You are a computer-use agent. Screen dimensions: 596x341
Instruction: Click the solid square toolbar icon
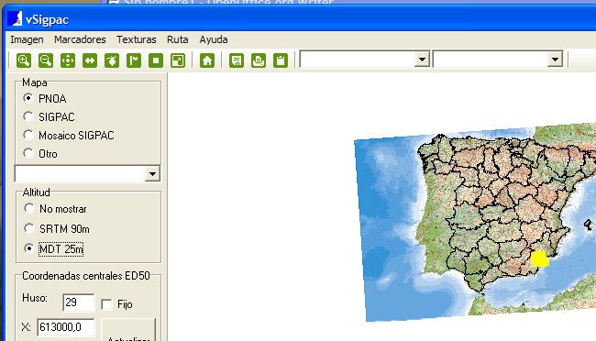click(156, 60)
